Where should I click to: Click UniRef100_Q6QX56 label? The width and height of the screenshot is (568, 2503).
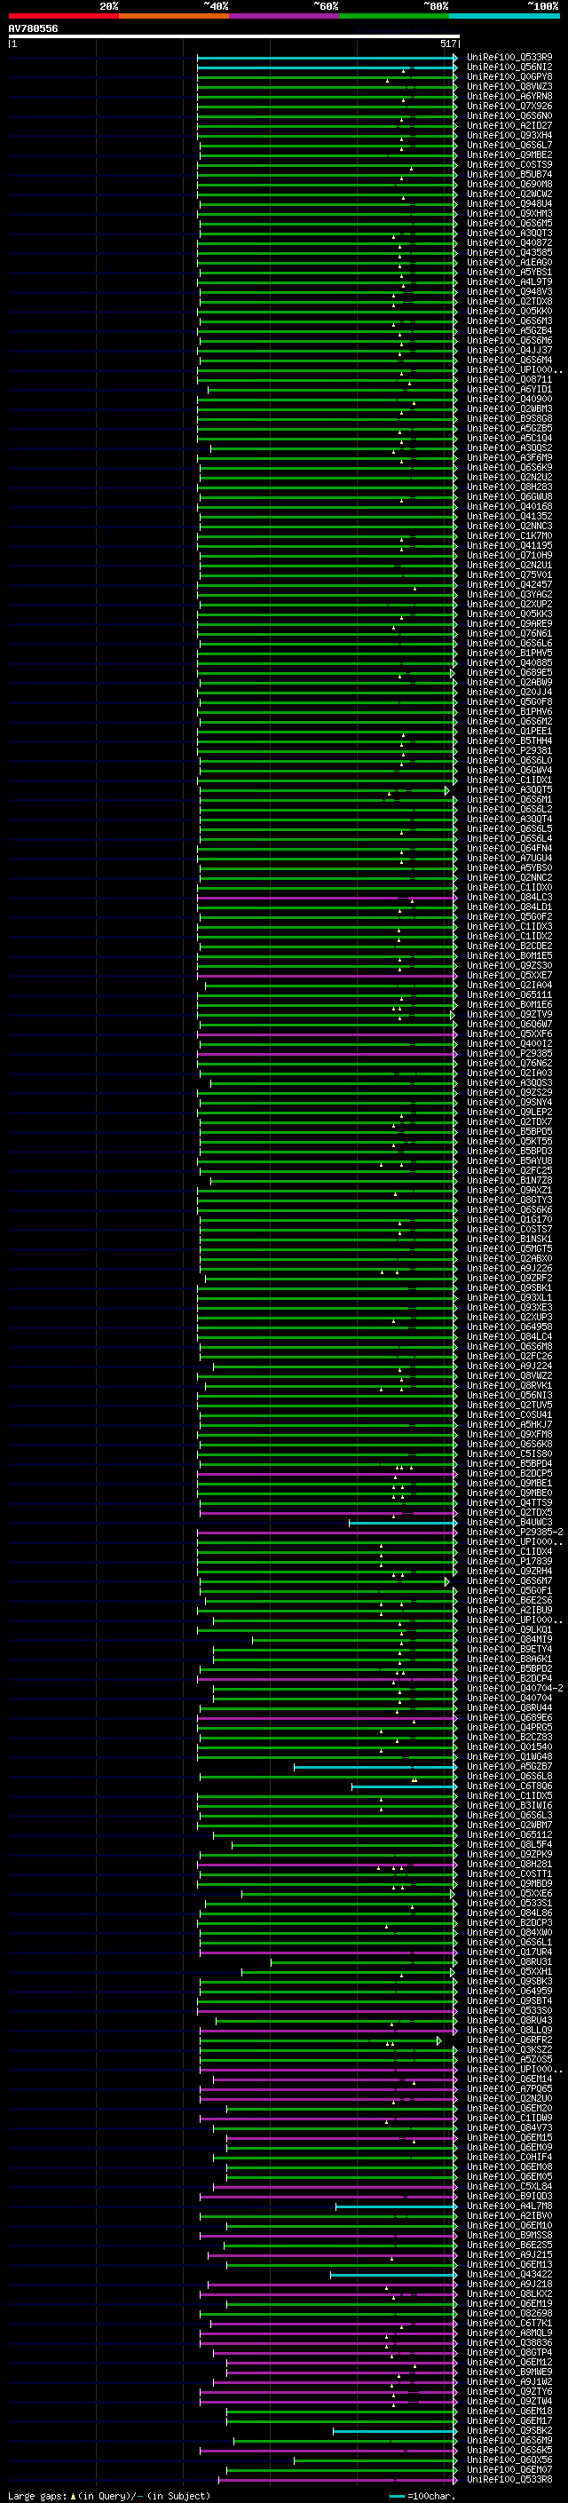509,2459
